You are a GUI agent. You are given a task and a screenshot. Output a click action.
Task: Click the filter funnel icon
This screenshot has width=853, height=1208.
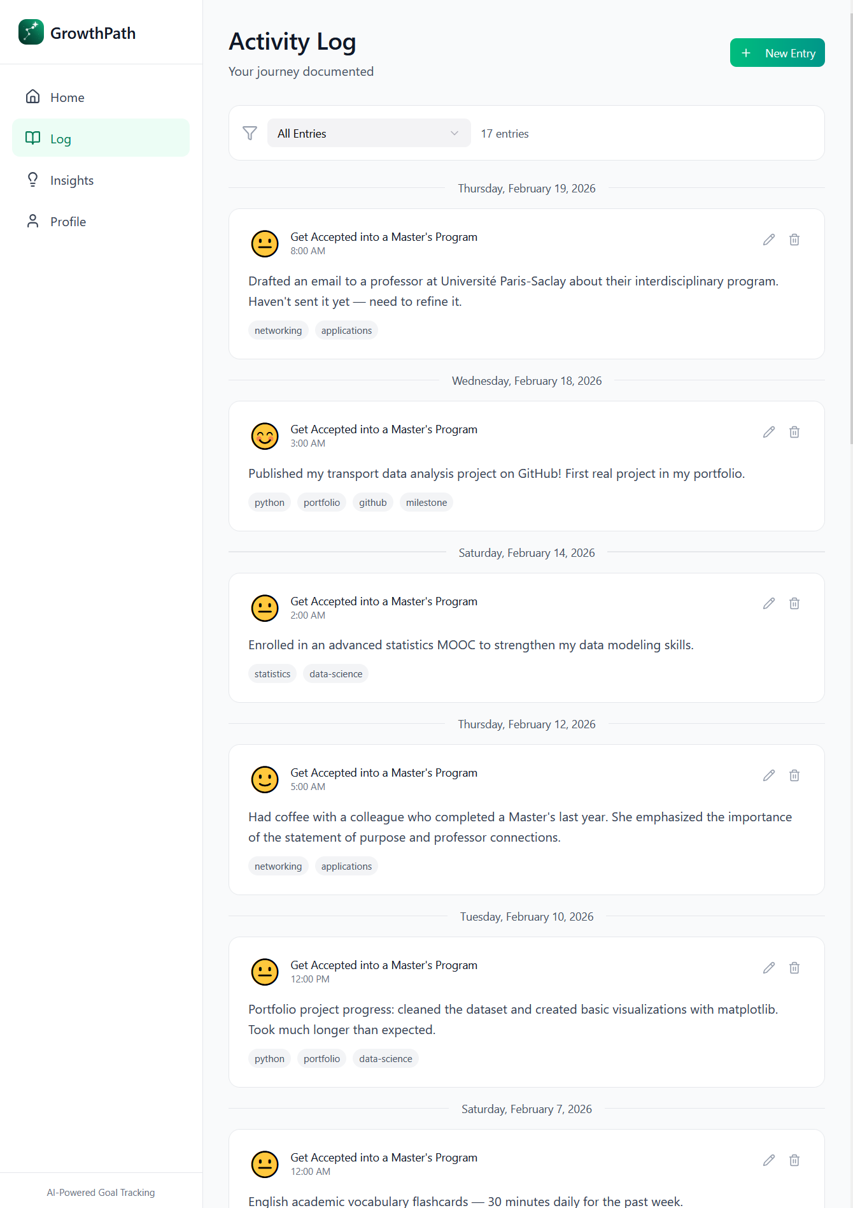point(250,133)
